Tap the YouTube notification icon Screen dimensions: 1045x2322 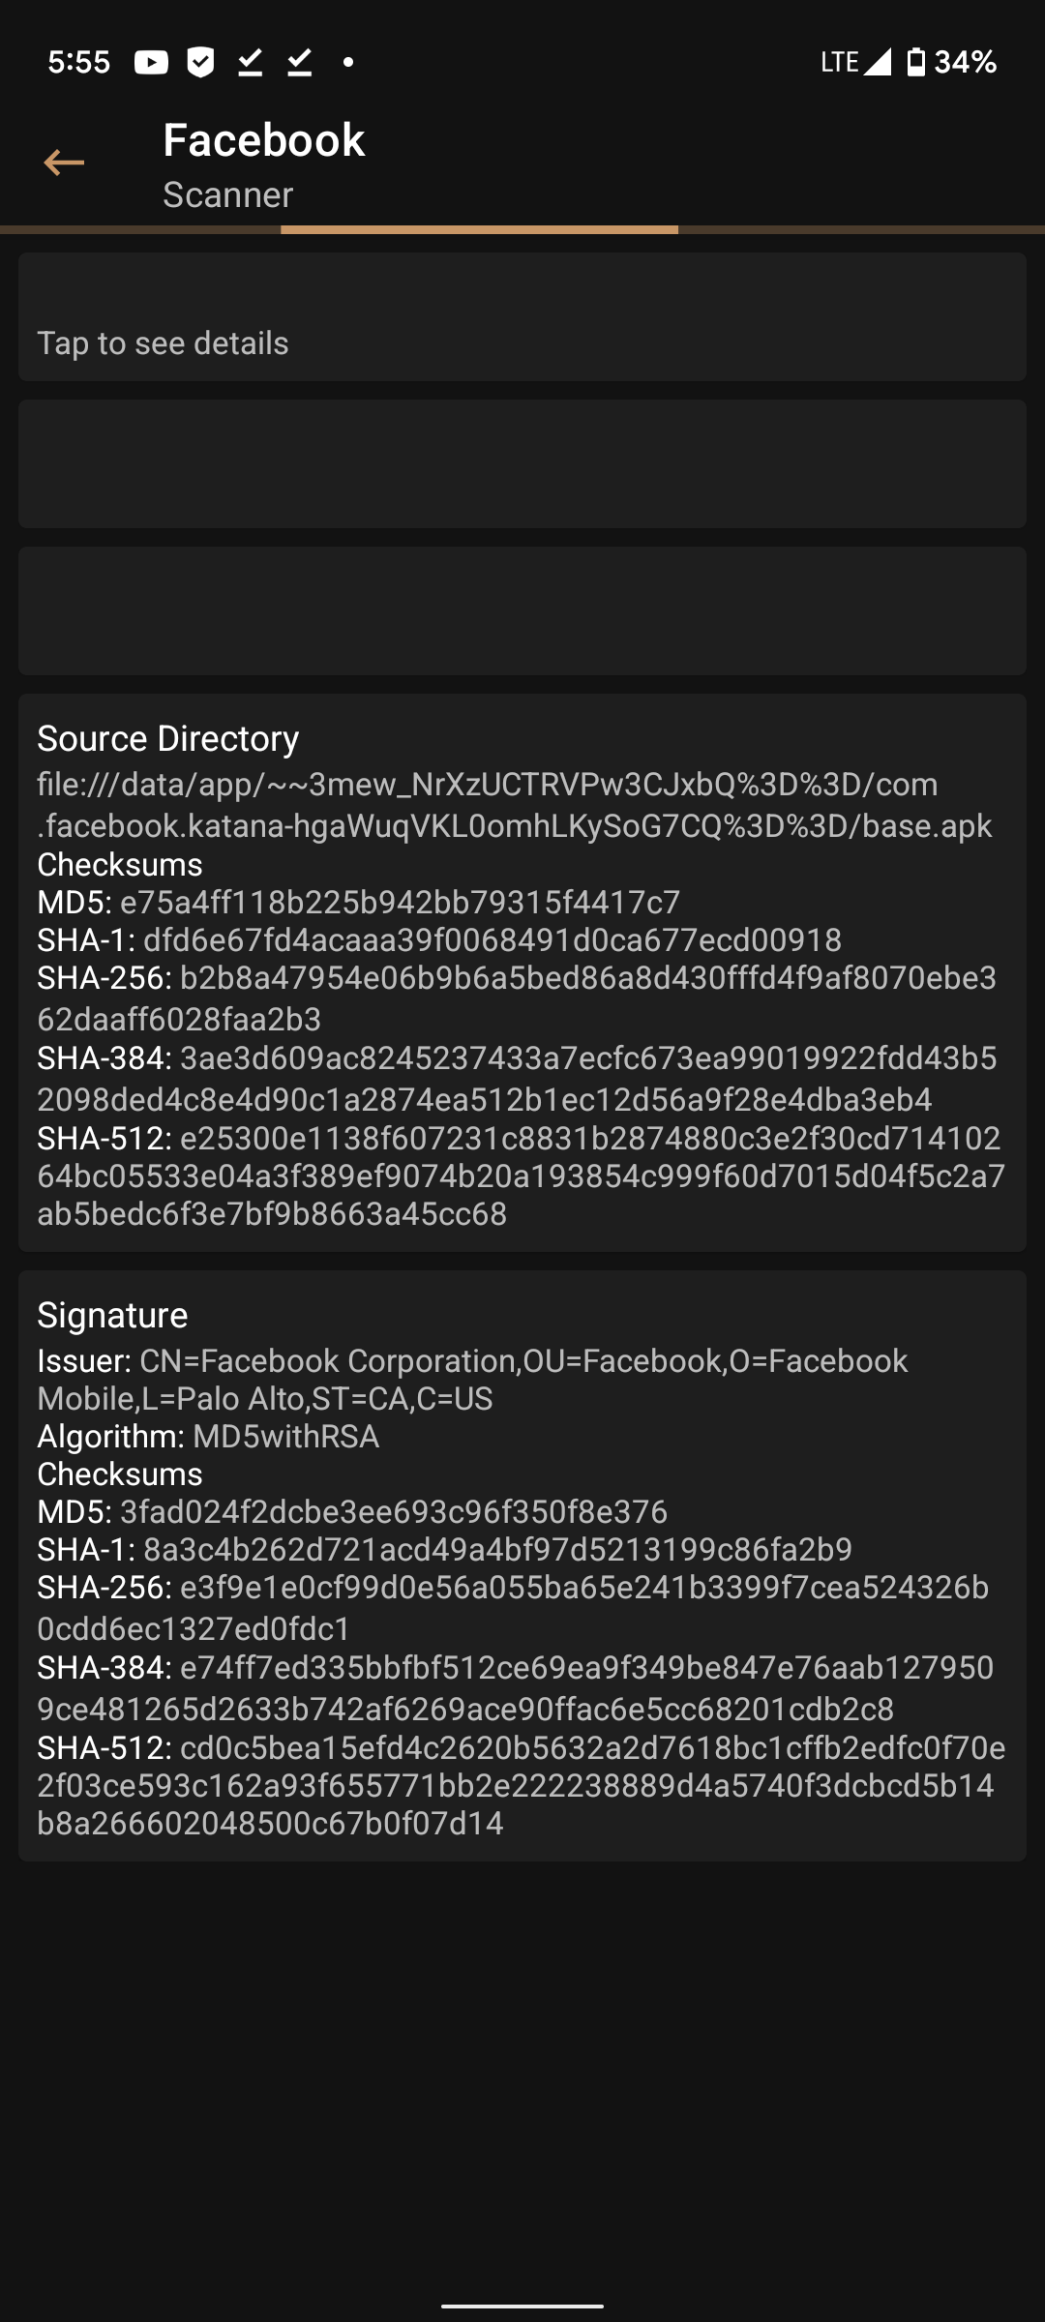[x=152, y=61]
